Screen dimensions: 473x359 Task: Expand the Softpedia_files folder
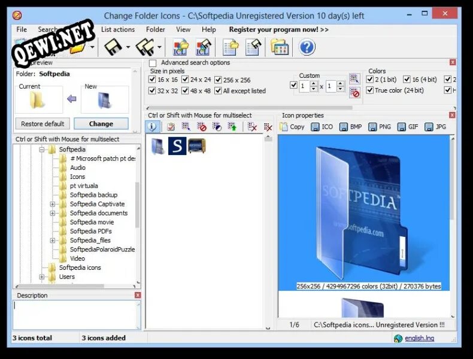pos(53,241)
